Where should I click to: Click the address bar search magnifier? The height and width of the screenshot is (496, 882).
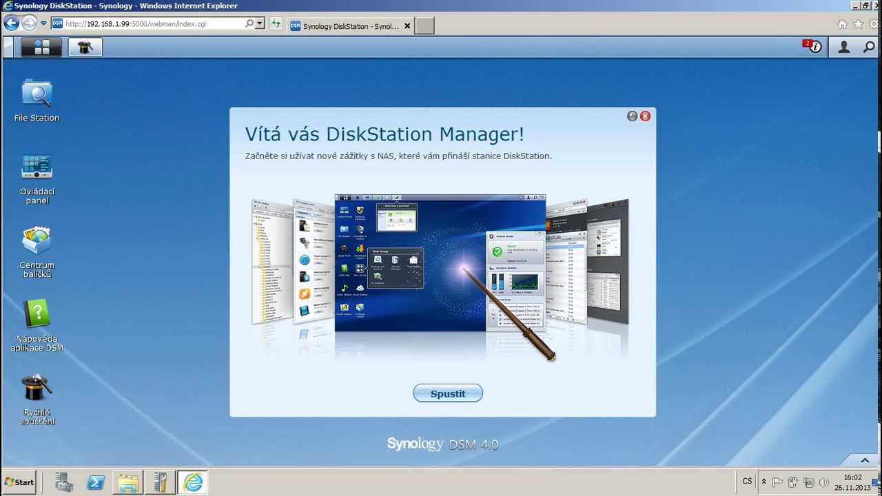249,23
